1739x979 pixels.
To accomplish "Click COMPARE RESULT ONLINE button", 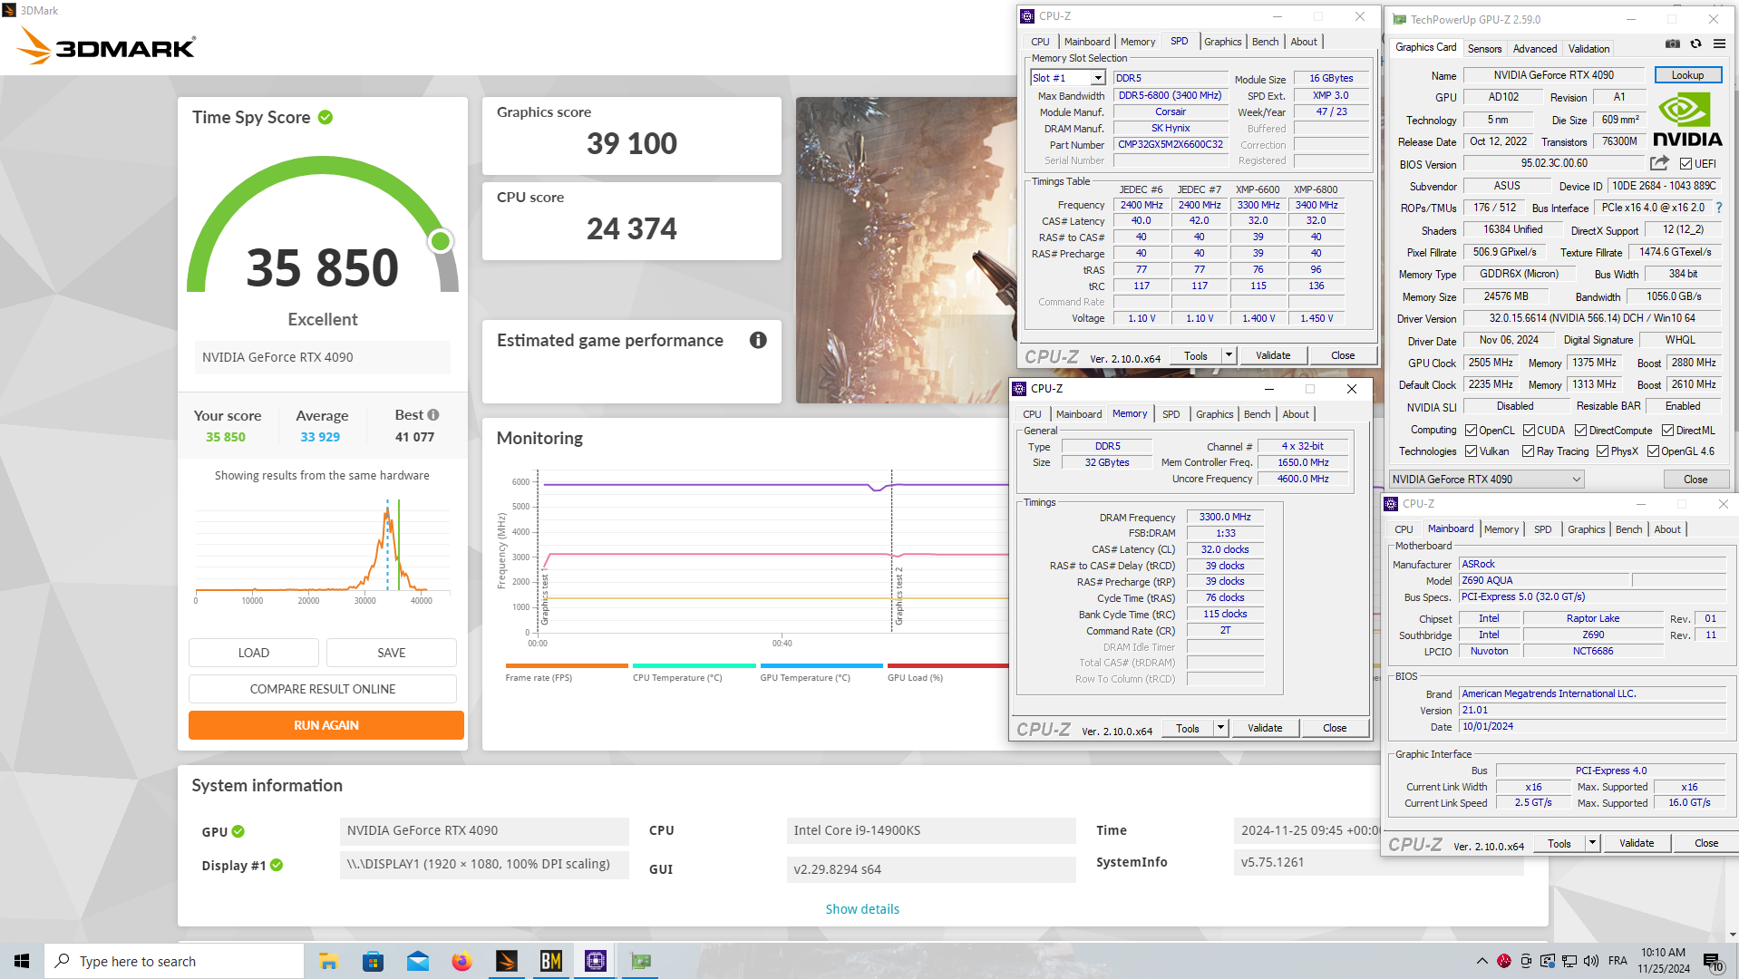I will 323,689.
